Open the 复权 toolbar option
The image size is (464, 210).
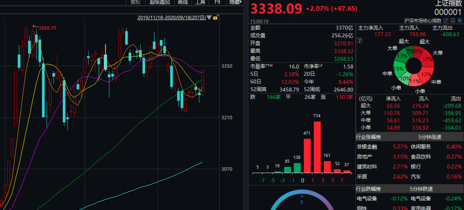pyautogui.click(x=135, y=2)
